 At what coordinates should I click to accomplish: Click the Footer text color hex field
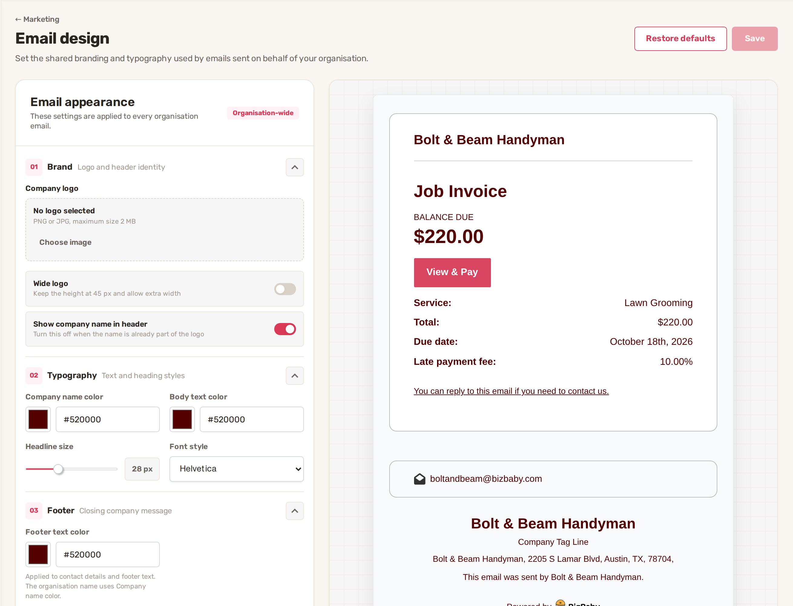[x=108, y=554]
